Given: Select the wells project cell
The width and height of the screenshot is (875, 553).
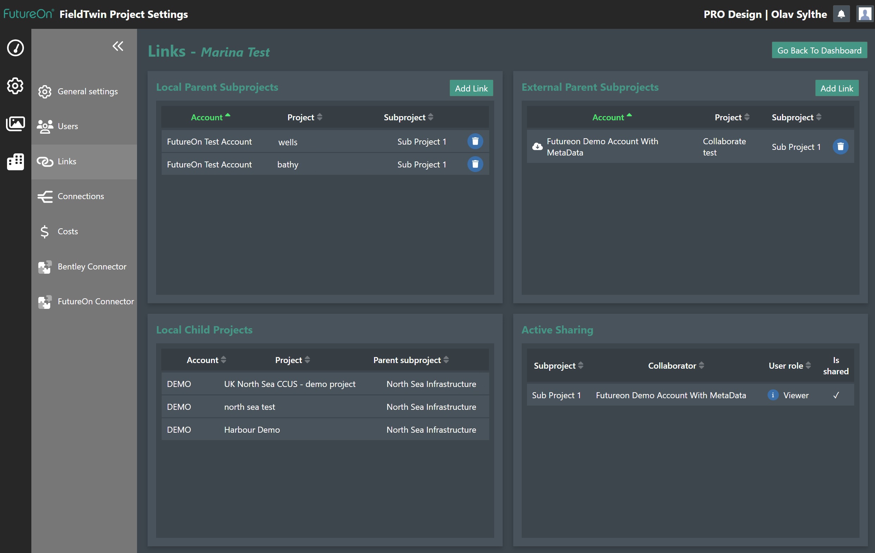Looking at the screenshot, I should [x=288, y=142].
